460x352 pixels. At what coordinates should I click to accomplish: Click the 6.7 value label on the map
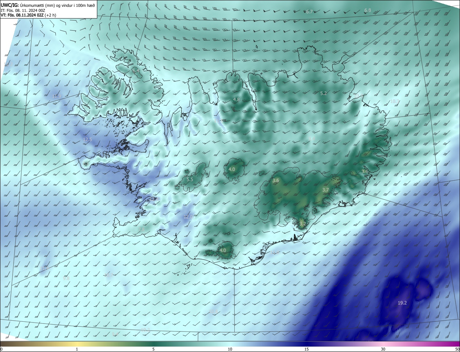[x=309, y=12]
